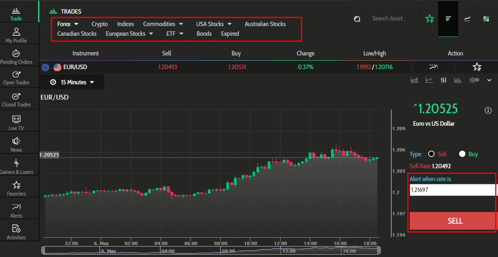Screen dimensions: 498x257
Task: Open chart settings gears icon
Action: tap(474, 80)
